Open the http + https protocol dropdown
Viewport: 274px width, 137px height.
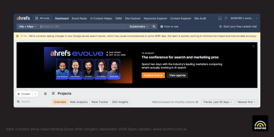[28, 26]
